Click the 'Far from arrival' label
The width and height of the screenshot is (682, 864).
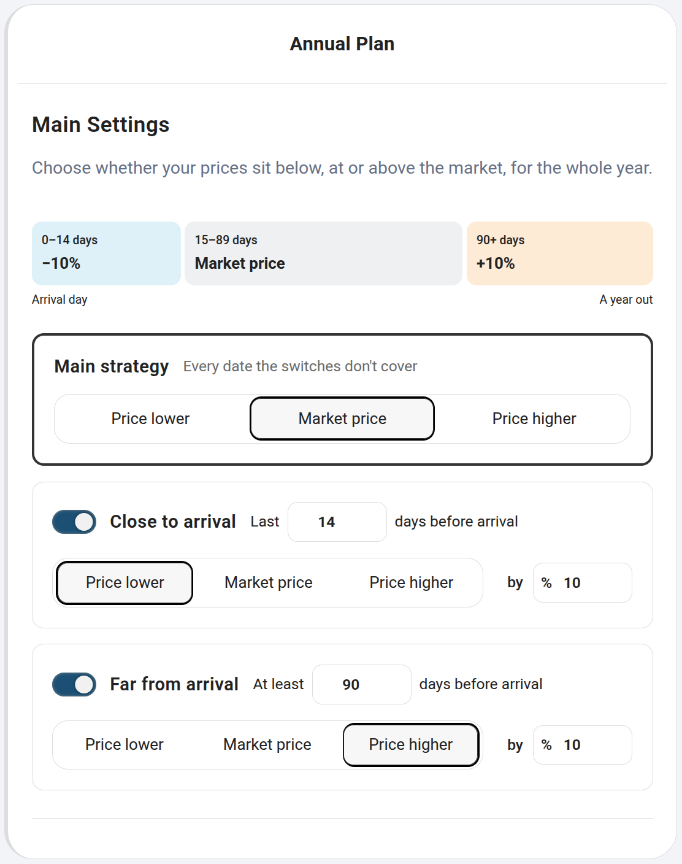[174, 684]
